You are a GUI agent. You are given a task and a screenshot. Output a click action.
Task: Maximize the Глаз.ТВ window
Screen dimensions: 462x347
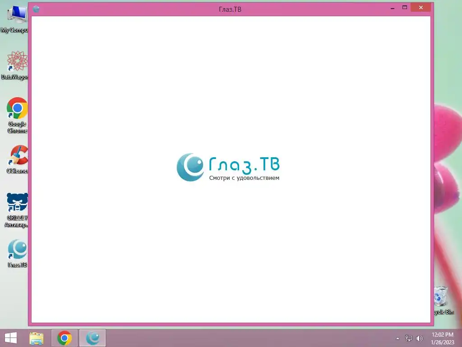pos(405,8)
